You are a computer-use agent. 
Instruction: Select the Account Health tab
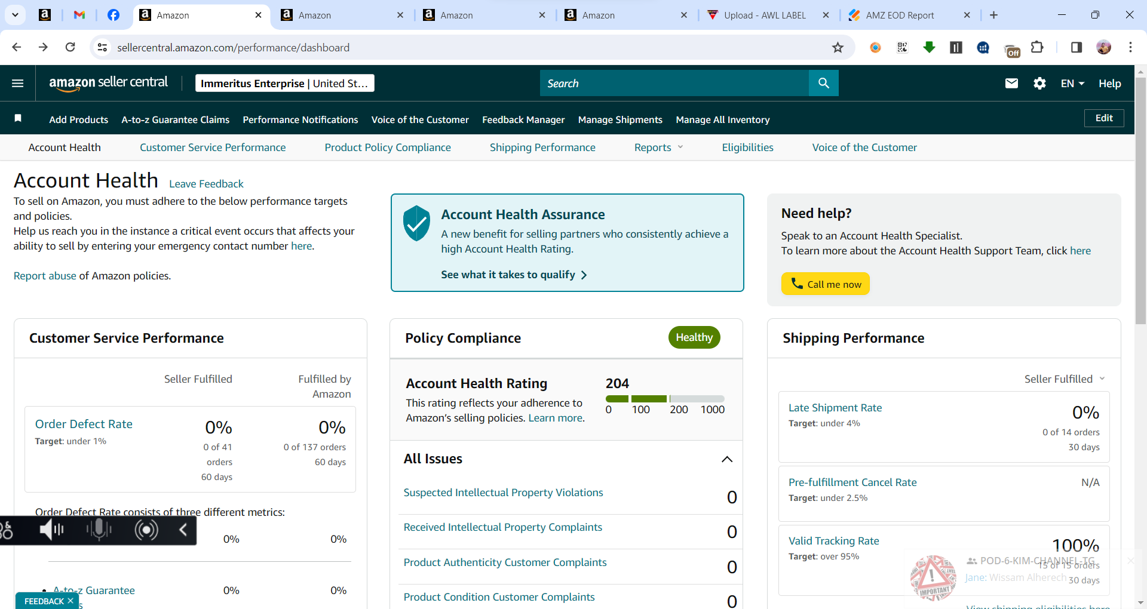[x=65, y=147]
